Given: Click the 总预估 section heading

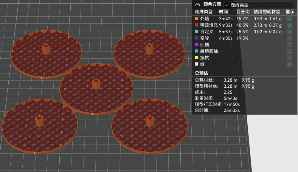Looking at the screenshot, I should [201, 73].
